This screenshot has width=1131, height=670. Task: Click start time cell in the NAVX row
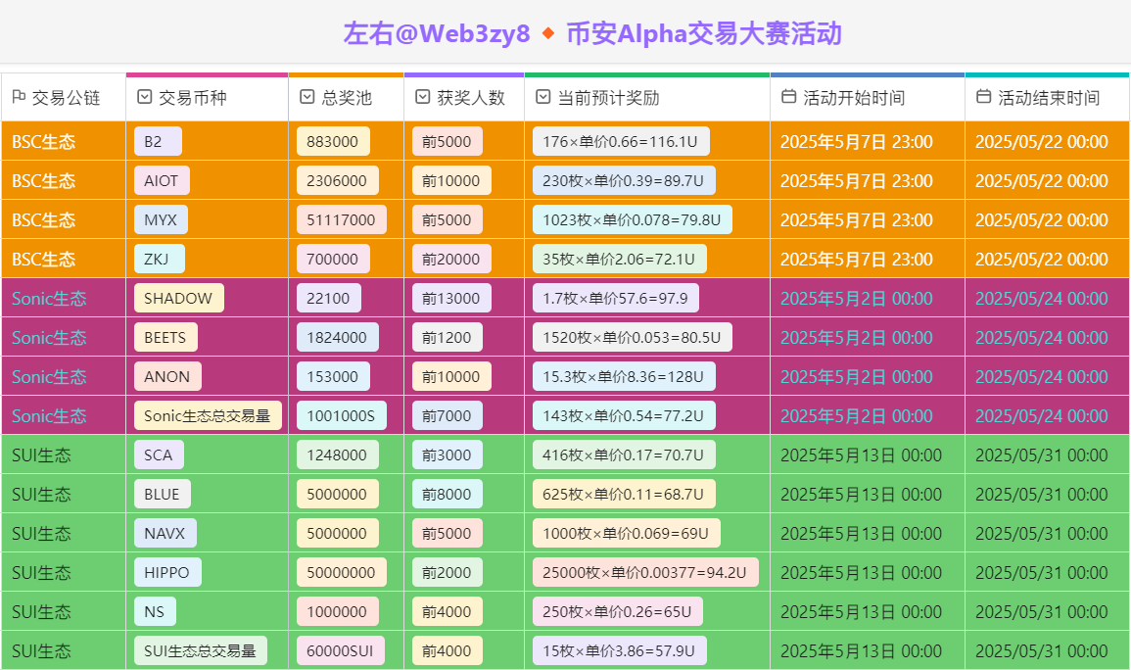pyautogui.click(x=867, y=533)
